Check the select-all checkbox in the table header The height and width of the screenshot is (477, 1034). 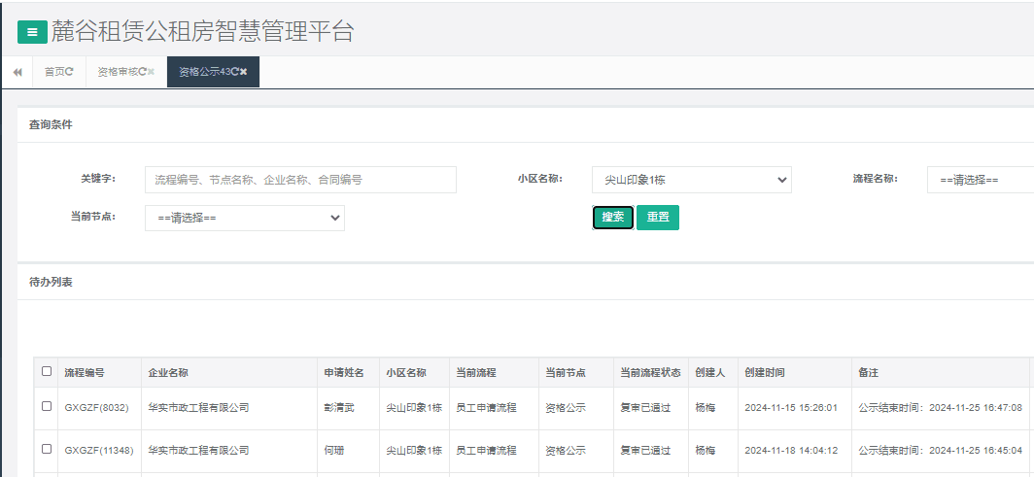(x=47, y=371)
